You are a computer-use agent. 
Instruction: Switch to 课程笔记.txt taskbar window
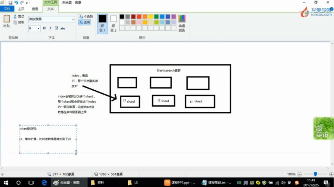point(216,183)
